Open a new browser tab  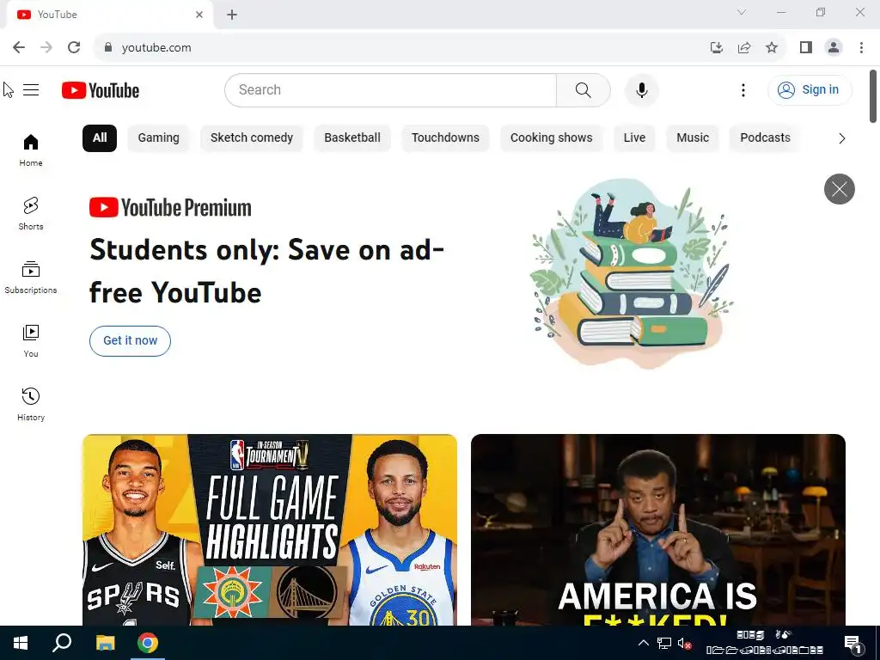pyautogui.click(x=232, y=15)
